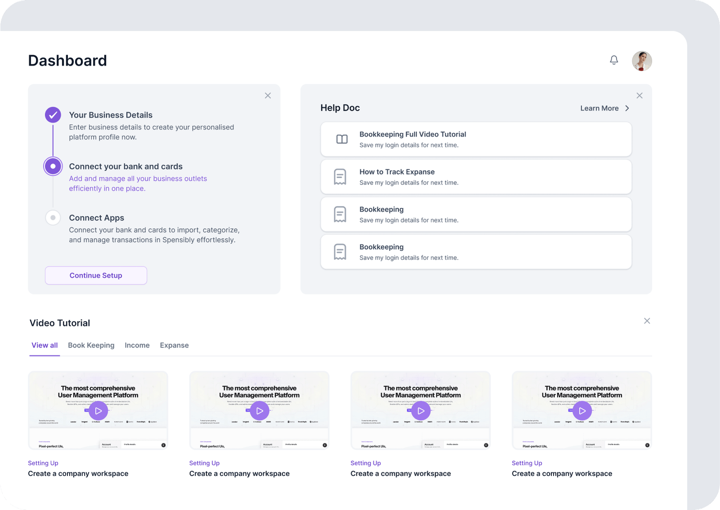Play the fourth tutorial video
This screenshot has height=510, width=720.
click(x=582, y=411)
